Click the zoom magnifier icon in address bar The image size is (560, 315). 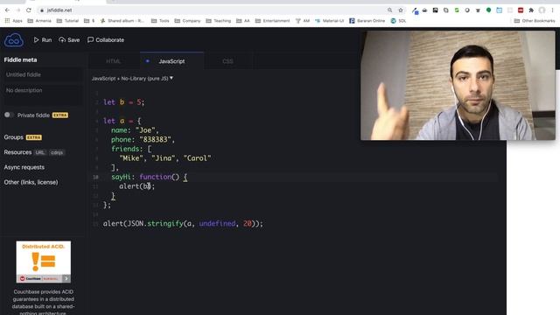[x=389, y=10]
